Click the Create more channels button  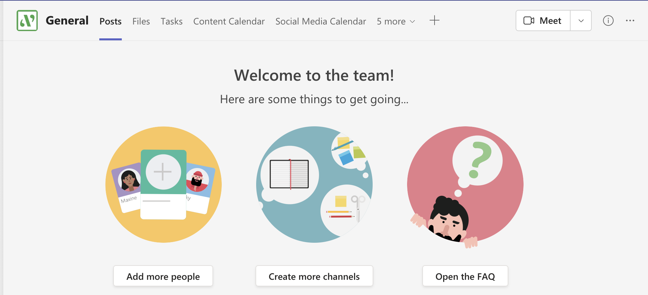click(314, 276)
